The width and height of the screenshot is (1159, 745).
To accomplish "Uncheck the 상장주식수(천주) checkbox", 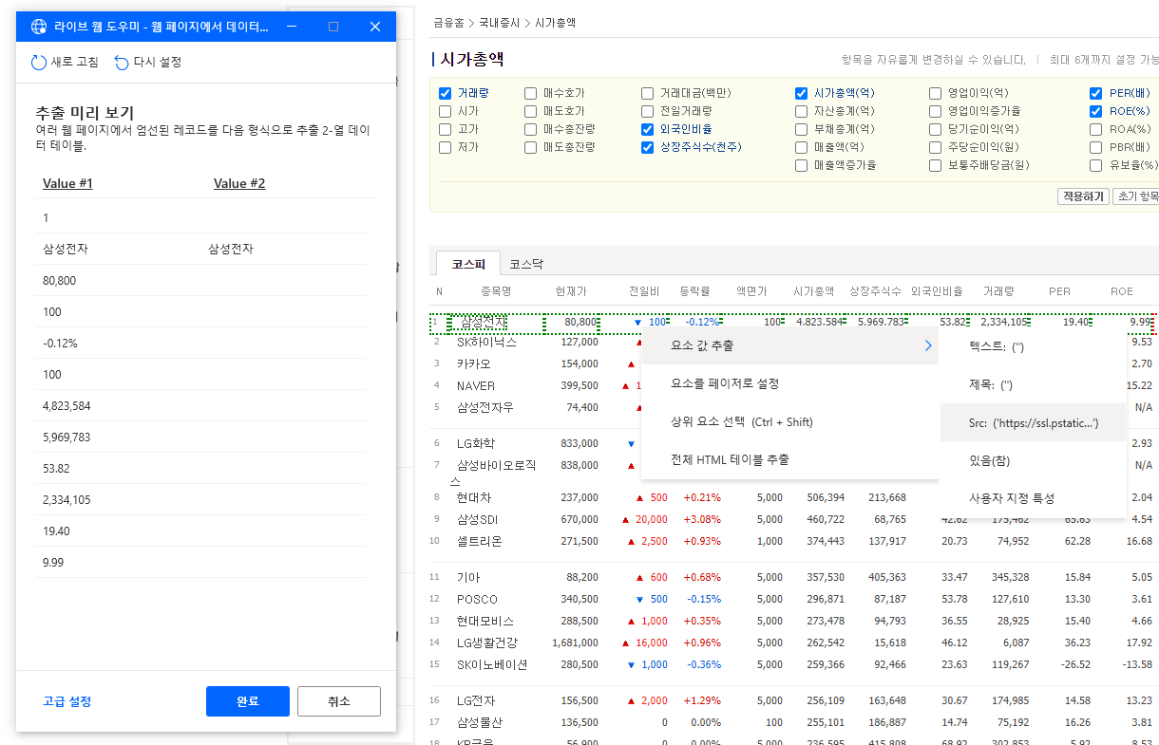I will [647, 148].
